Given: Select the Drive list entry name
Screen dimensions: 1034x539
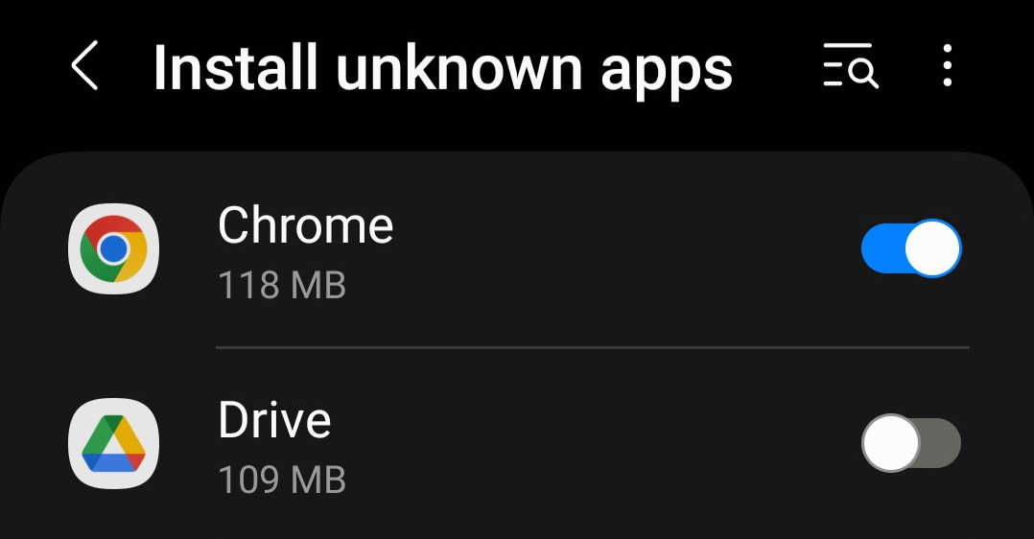Looking at the screenshot, I should [274, 419].
